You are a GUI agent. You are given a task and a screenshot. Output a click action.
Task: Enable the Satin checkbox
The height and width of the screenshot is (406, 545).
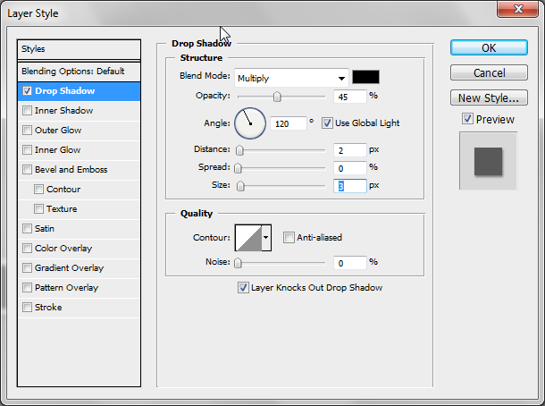[x=27, y=229]
